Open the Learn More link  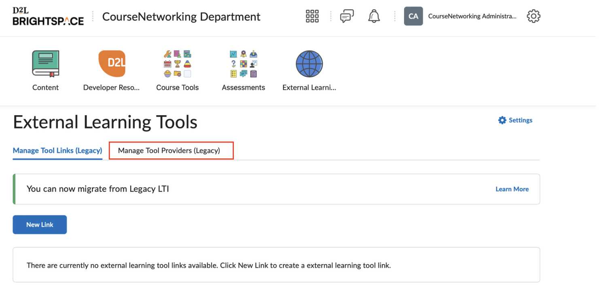coord(512,189)
